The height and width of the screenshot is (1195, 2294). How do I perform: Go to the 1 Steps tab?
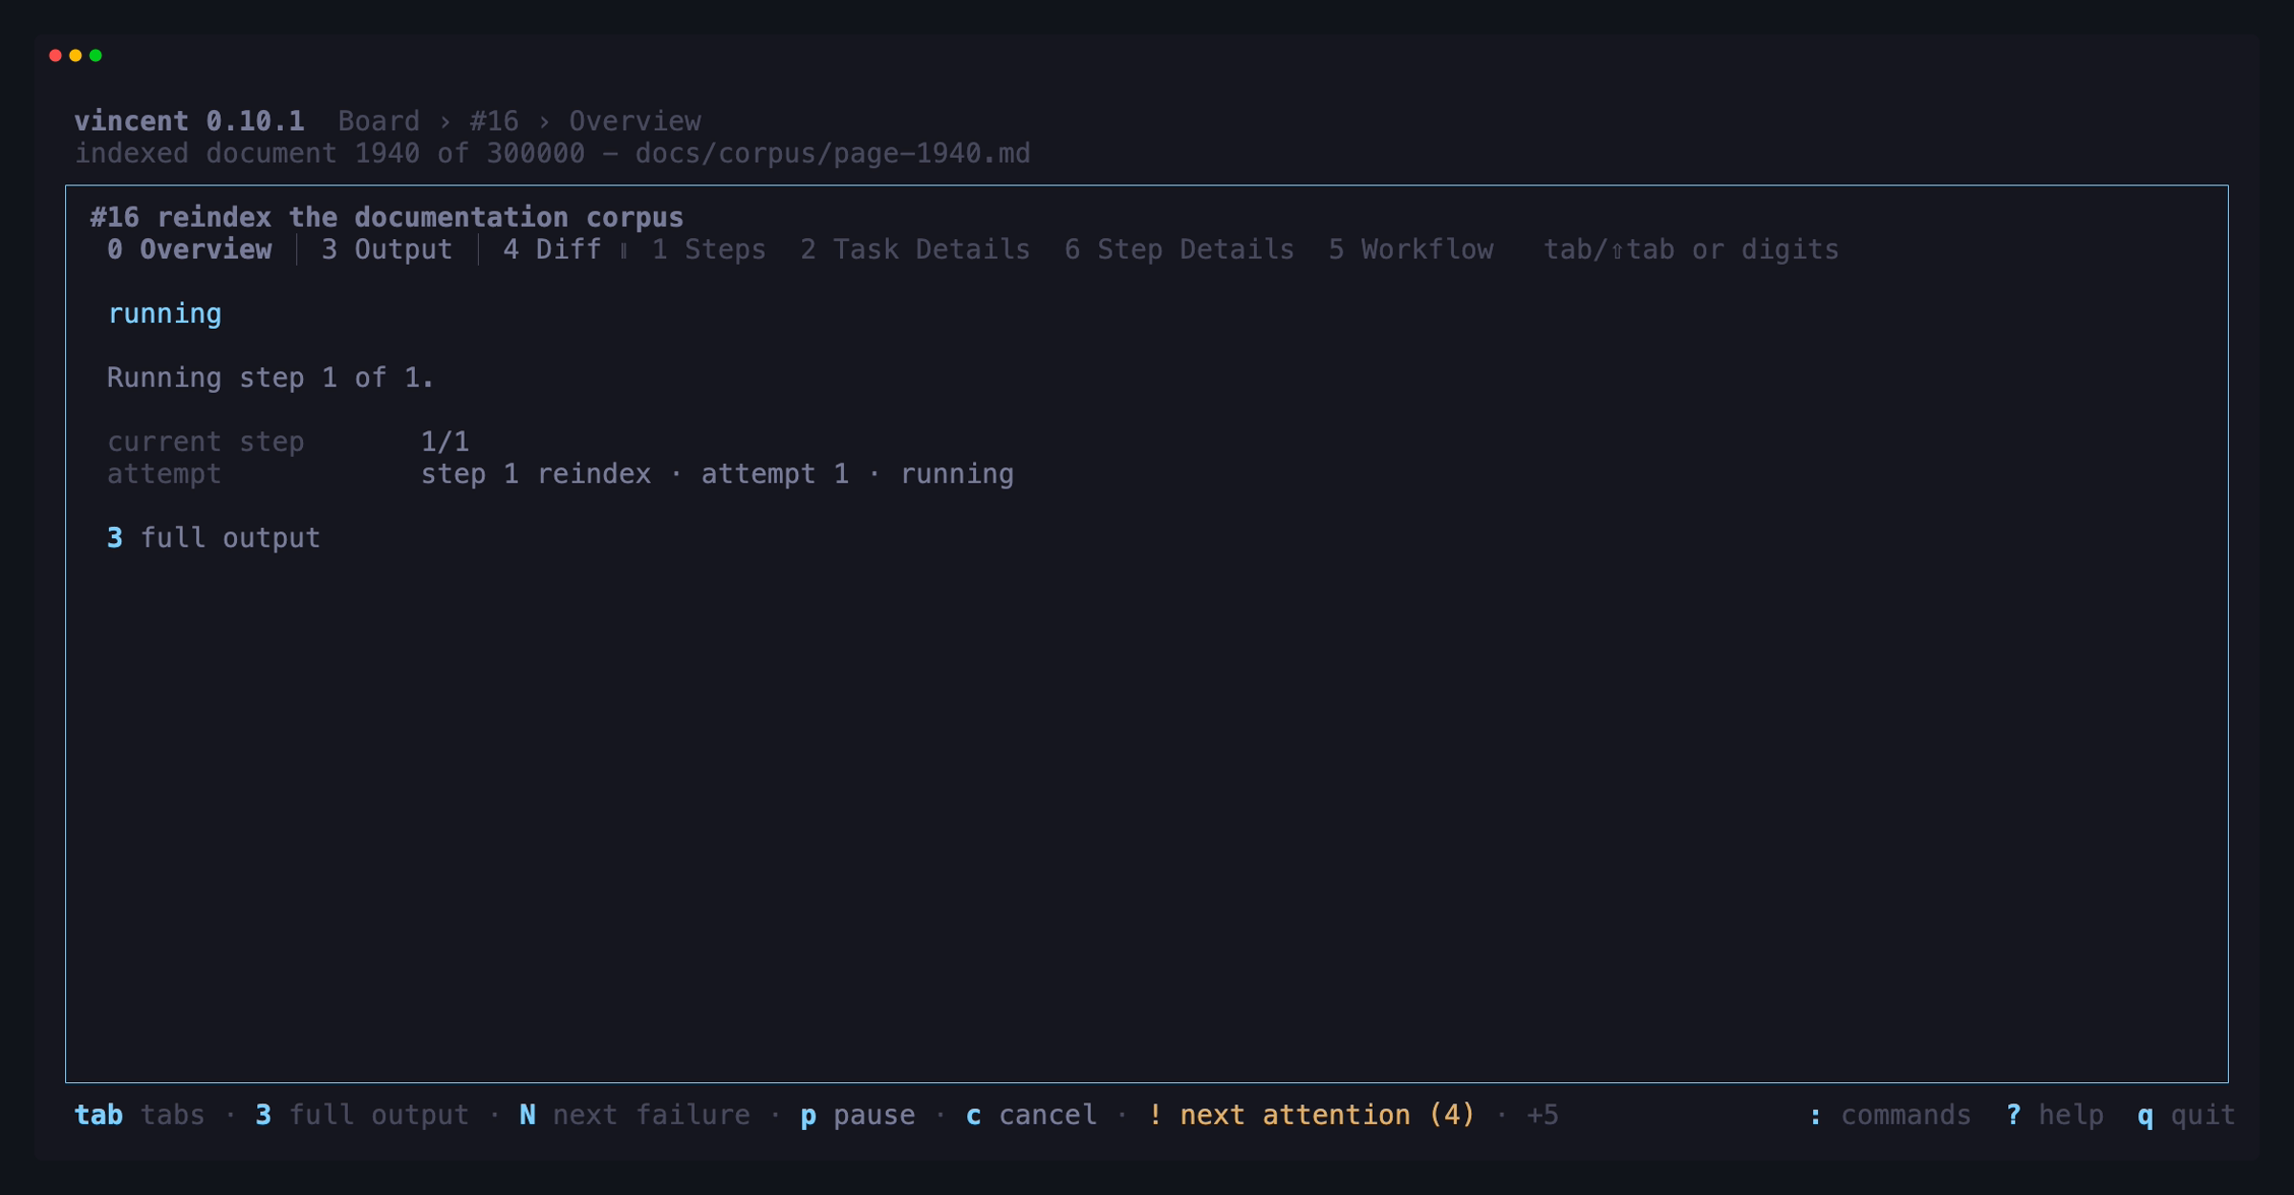pos(708,250)
